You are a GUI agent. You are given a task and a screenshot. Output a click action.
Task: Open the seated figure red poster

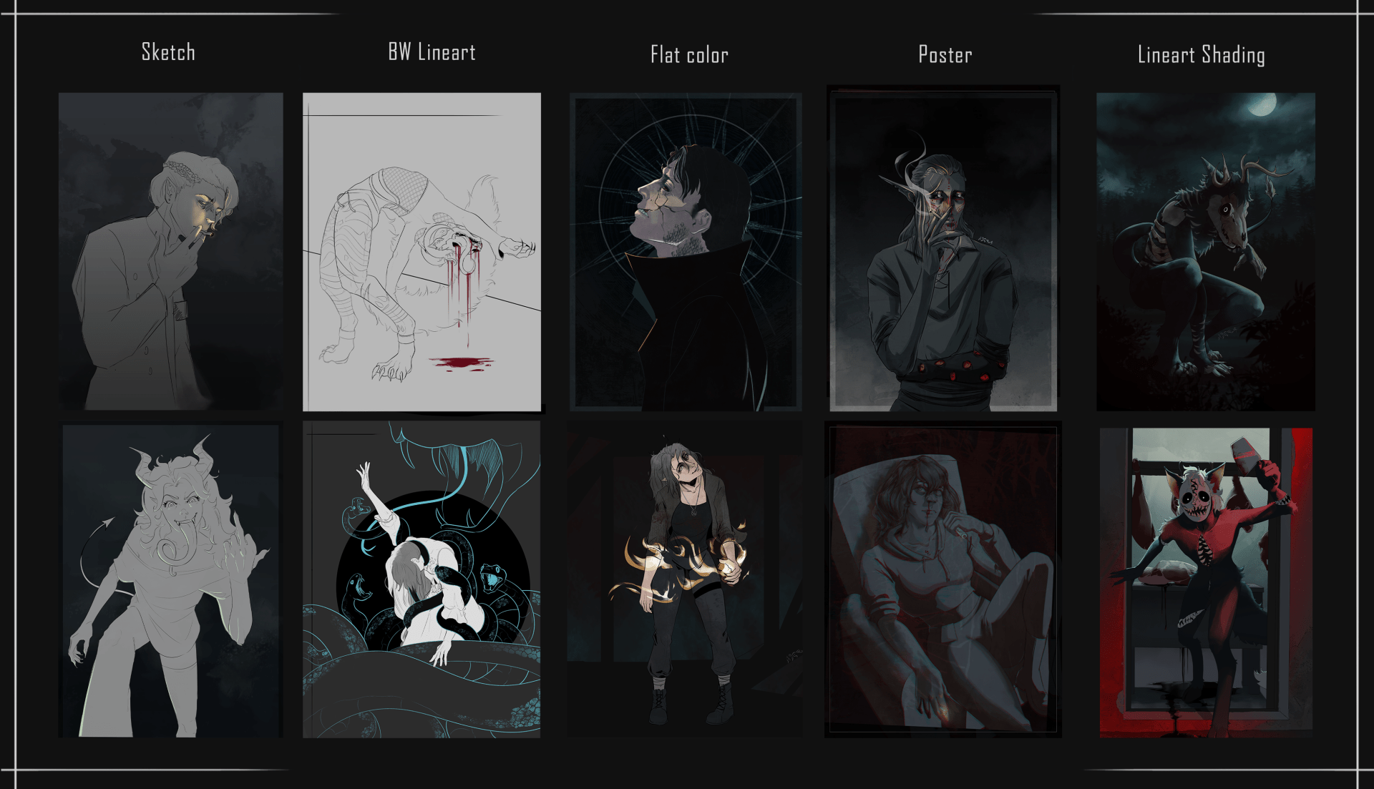point(943,579)
